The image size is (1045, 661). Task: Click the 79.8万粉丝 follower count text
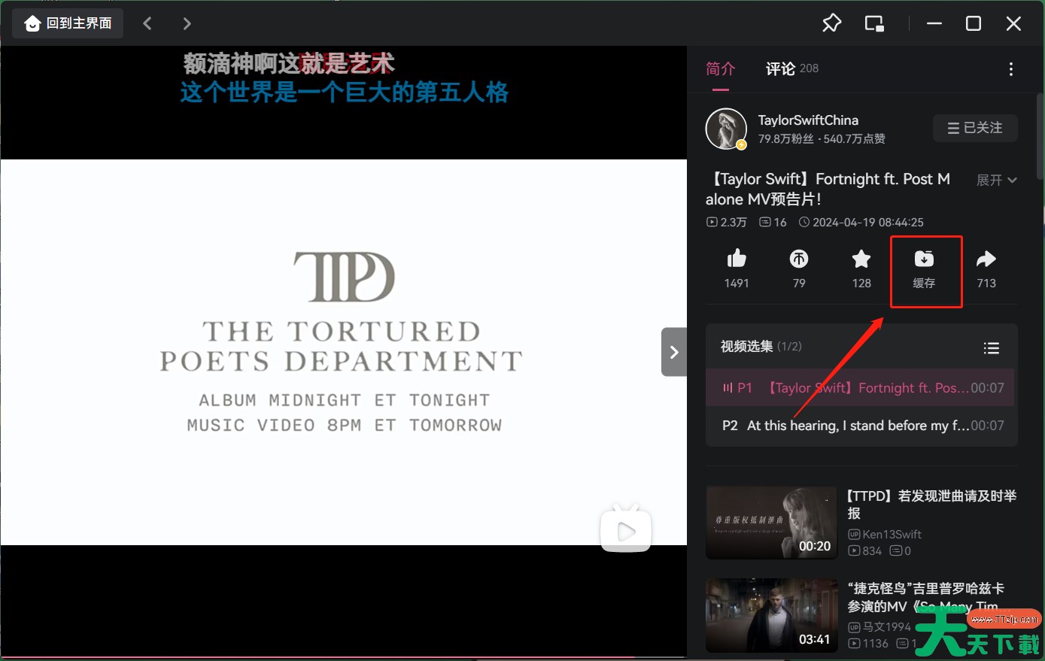[786, 139]
